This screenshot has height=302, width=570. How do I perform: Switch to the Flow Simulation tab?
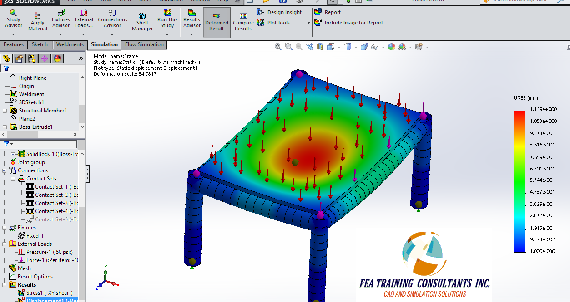[x=144, y=45]
